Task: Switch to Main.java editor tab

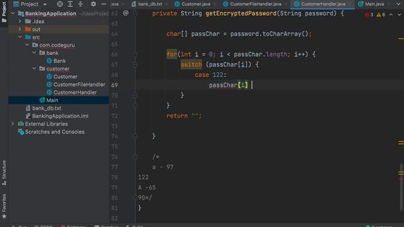Action: 374,4
